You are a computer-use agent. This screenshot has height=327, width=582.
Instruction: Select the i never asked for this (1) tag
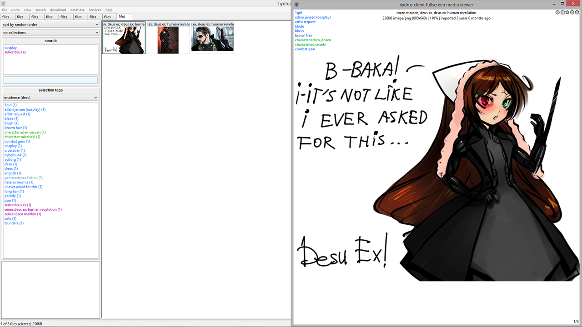pyautogui.click(x=23, y=187)
